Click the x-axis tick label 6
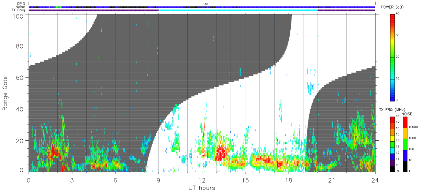422x195 pixels. point(115,180)
